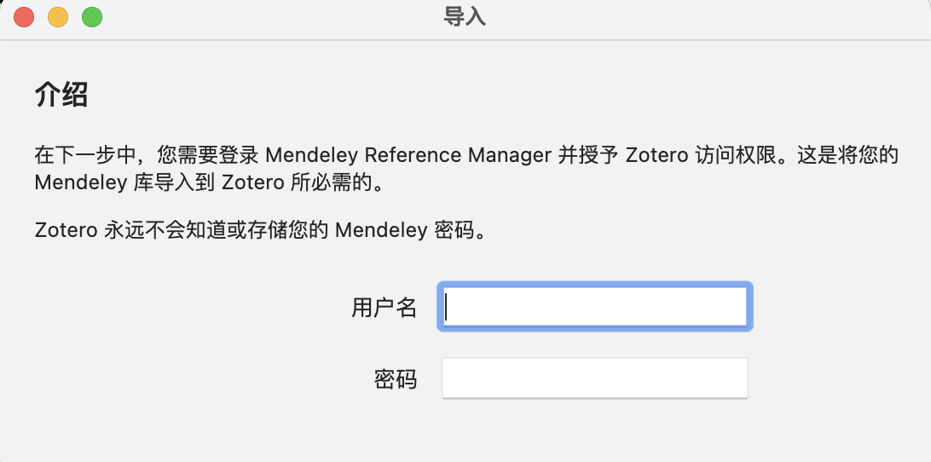Viewport: 931px width, 462px height.
Task: Click the 介绍 heading
Action: tap(61, 95)
